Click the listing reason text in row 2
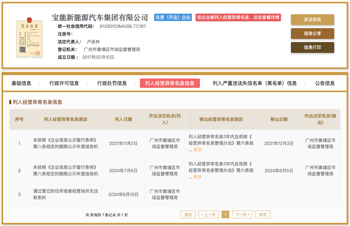This screenshot has height=226, width=350. [x=65, y=170]
